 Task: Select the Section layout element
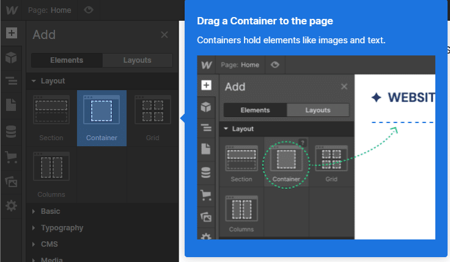51,118
